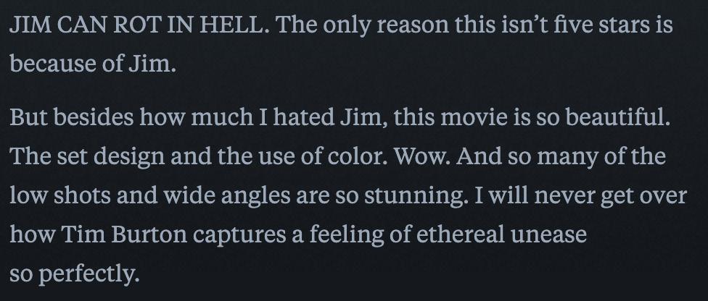The height and width of the screenshot is (301, 708).
Task: Click the phrase 'how much I hated Jim'
Action: [x=264, y=117]
